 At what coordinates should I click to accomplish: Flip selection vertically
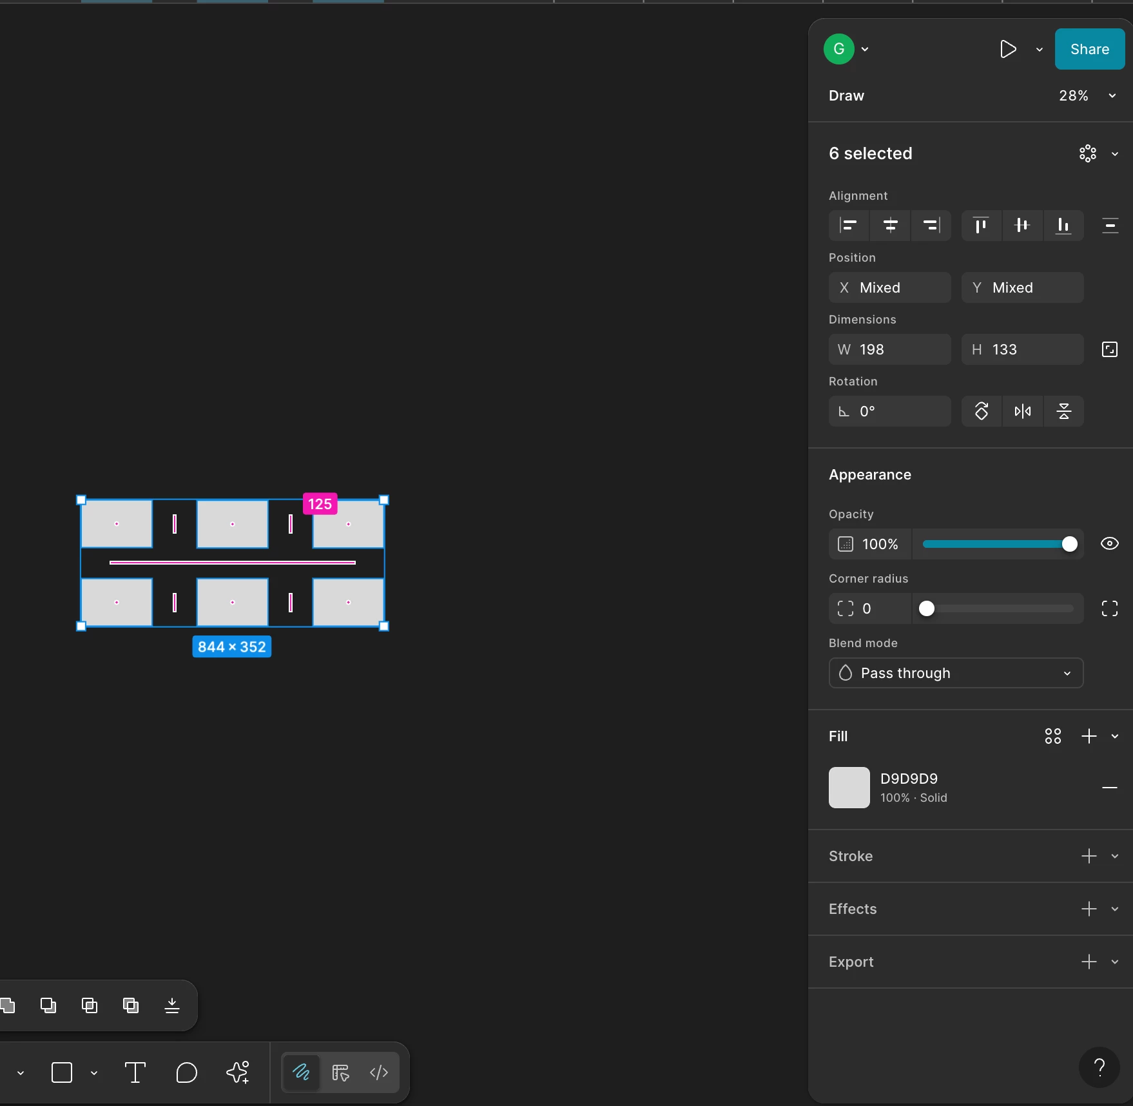pos(1064,411)
